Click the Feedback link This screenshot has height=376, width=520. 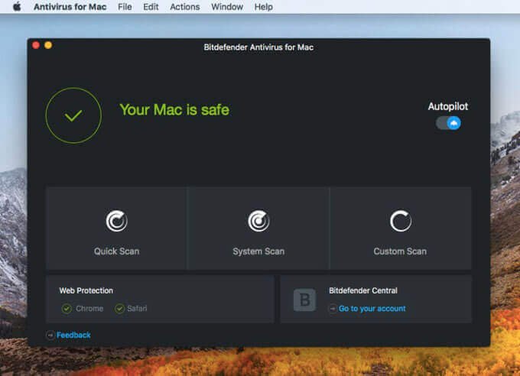point(73,335)
